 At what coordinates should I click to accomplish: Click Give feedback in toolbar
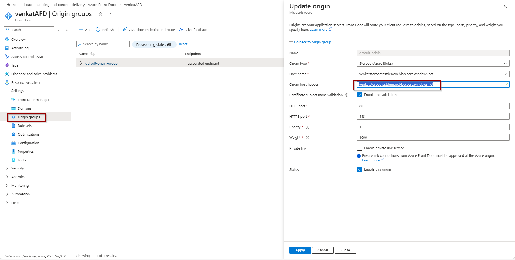[x=193, y=30]
